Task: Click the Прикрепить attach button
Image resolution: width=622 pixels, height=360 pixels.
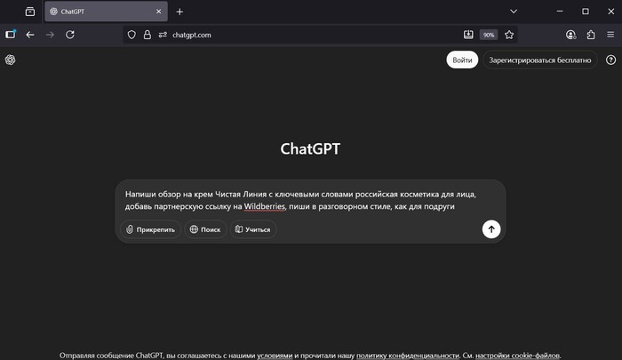Action: coord(150,229)
